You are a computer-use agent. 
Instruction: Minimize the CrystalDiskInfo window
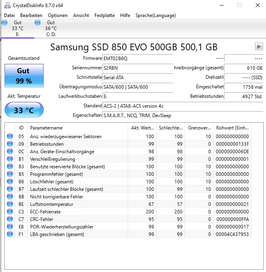pyautogui.click(x=222, y=6)
